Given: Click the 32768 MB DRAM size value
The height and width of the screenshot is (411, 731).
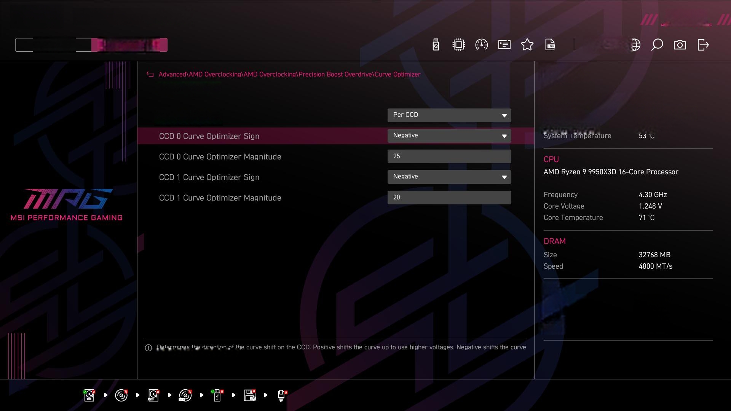Looking at the screenshot, I should click(654, 255).
